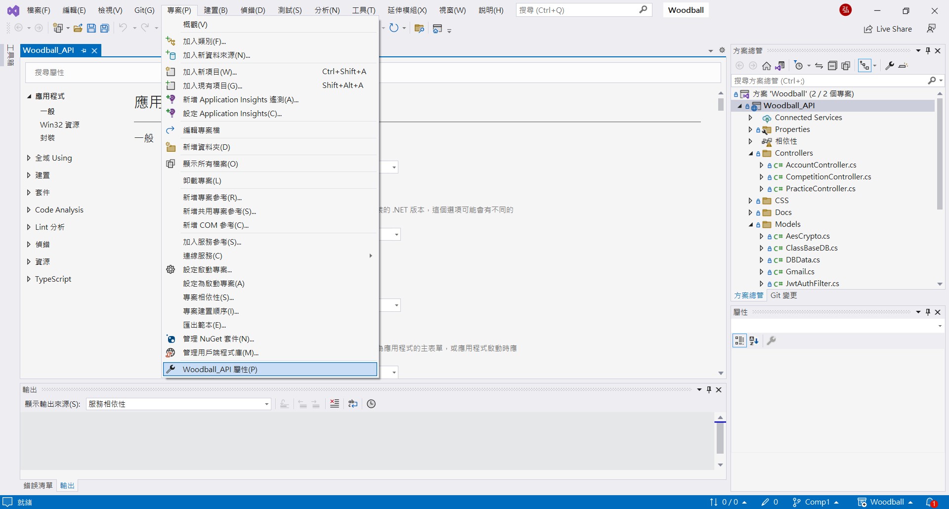949x509 pixels.
Task: Click Sync with Active Document arrows icon
Action: coord(819,66)
